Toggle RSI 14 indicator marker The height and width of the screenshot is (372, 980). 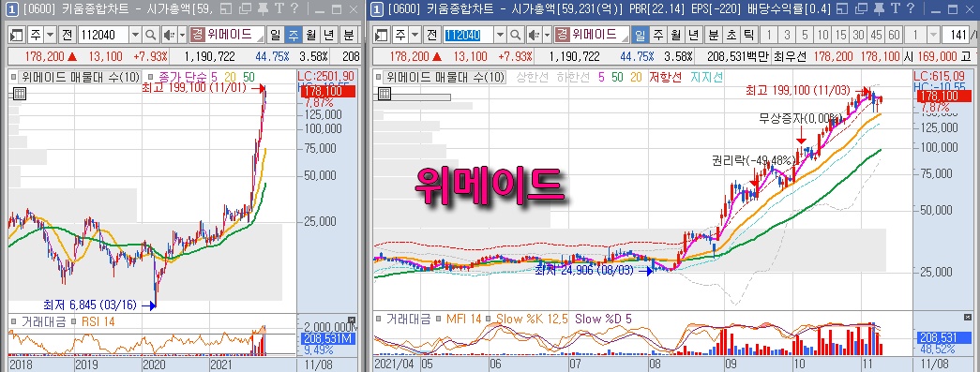point(73,322)
